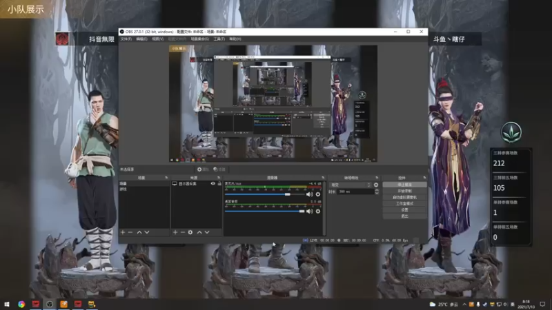Click the transition duration 300 ms field

[x=355, y=192]
